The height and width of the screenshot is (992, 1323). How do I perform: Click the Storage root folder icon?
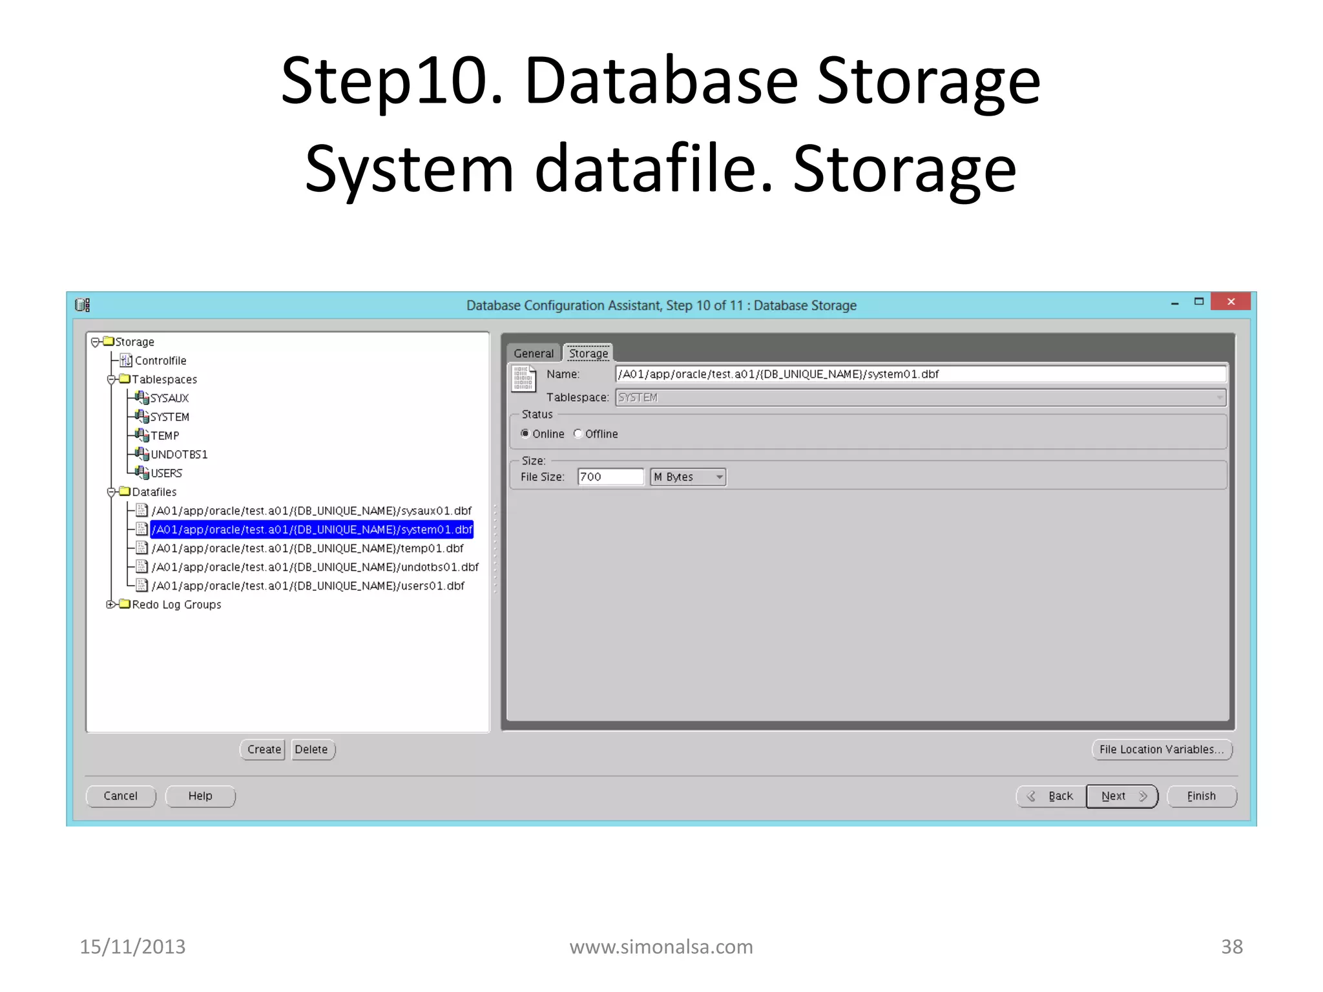pos(109,341)
